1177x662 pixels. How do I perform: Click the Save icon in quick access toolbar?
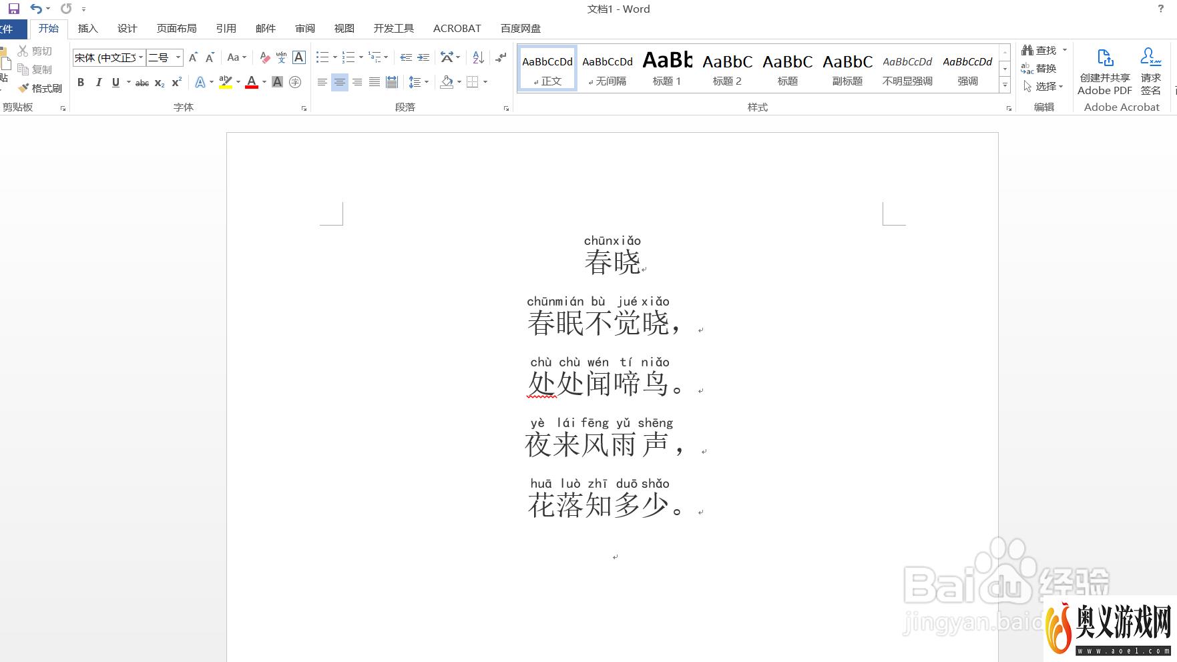coord(13,9)
